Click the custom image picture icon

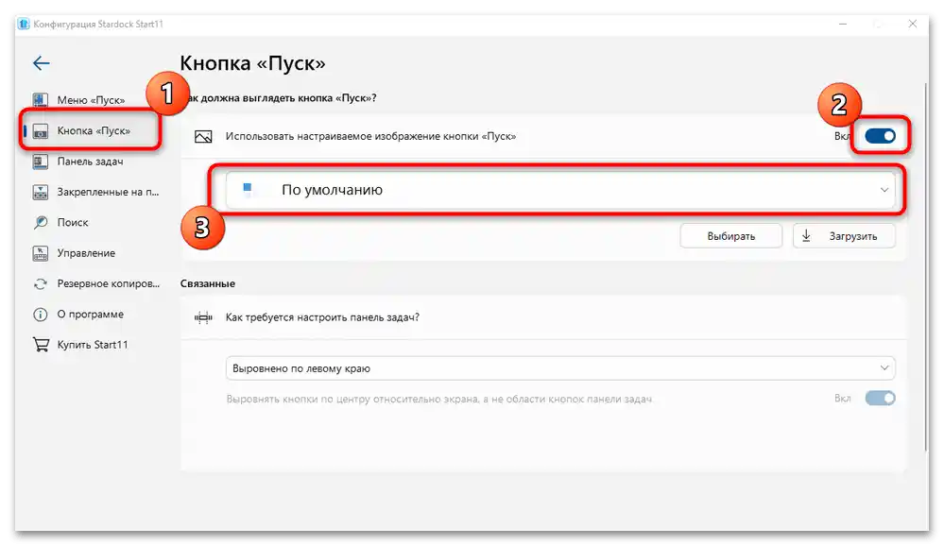201,136
